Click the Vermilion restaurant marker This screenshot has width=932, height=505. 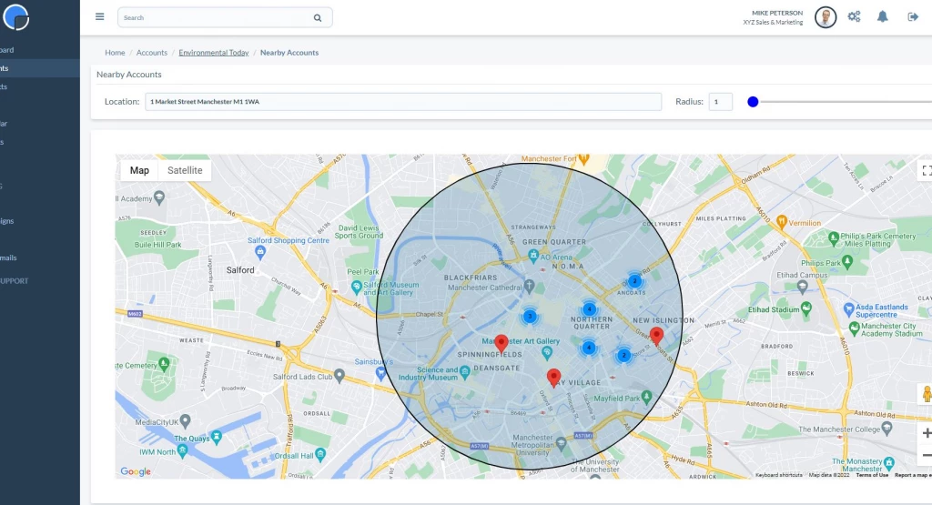click(x=782, y=222)
